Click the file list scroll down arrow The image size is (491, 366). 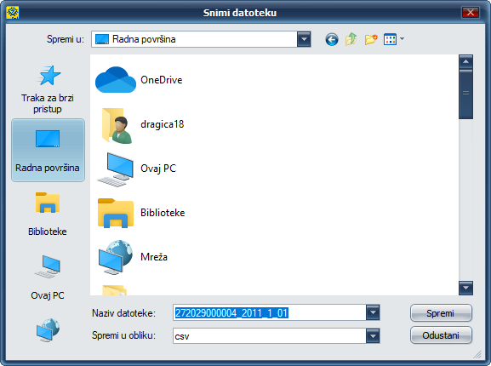pos(465,288)
